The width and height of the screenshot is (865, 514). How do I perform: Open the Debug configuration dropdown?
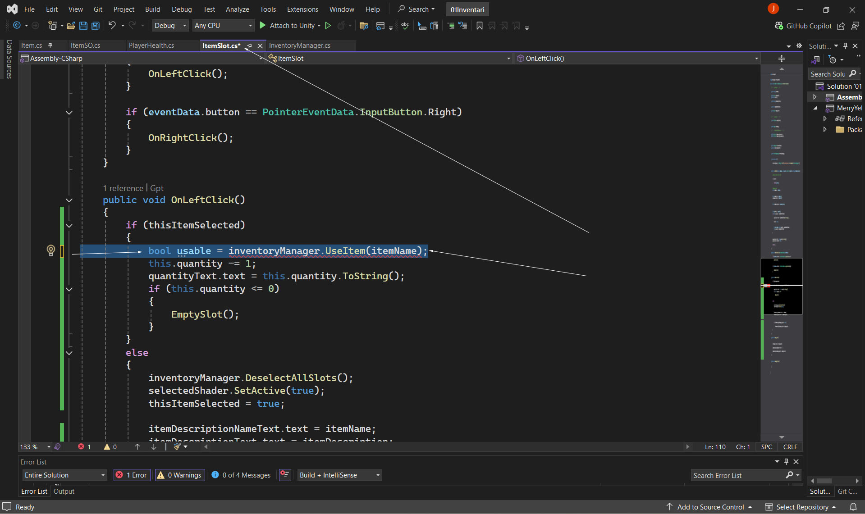click(170, 26)
